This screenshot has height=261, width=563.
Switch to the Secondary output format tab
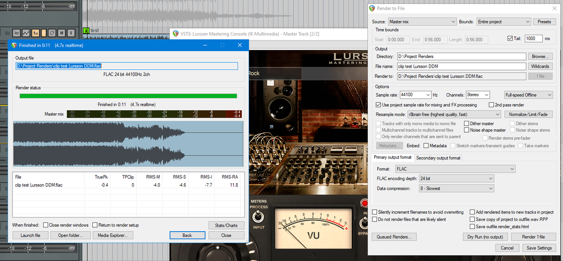click(x=438, y=158)
